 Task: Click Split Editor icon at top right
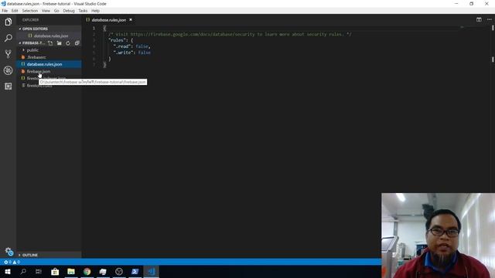[x=479, y=19]
